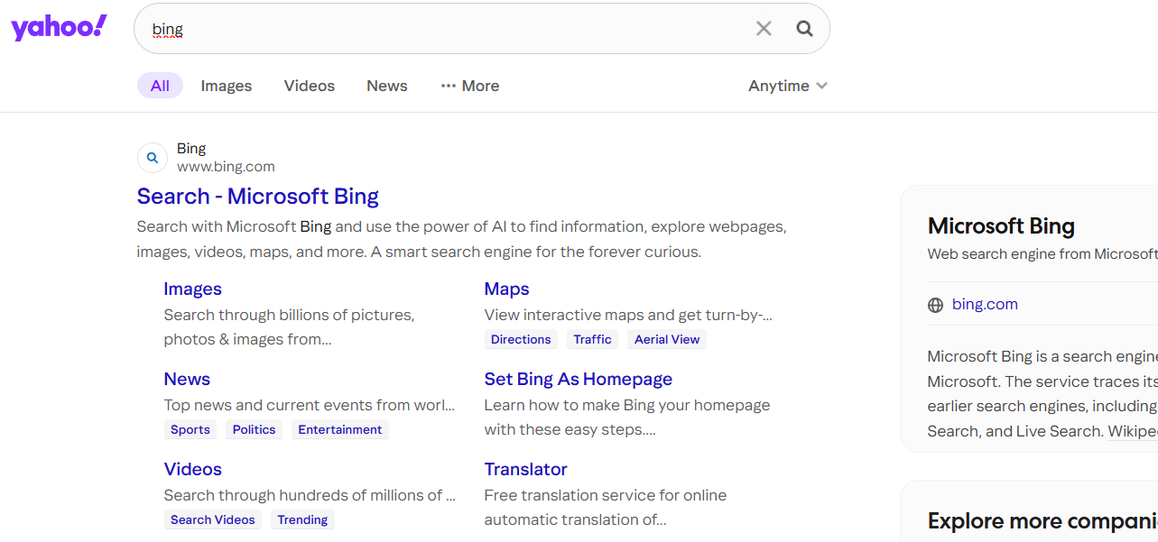
Task: Click the Entertainment chip
Action: coord(340,429)
